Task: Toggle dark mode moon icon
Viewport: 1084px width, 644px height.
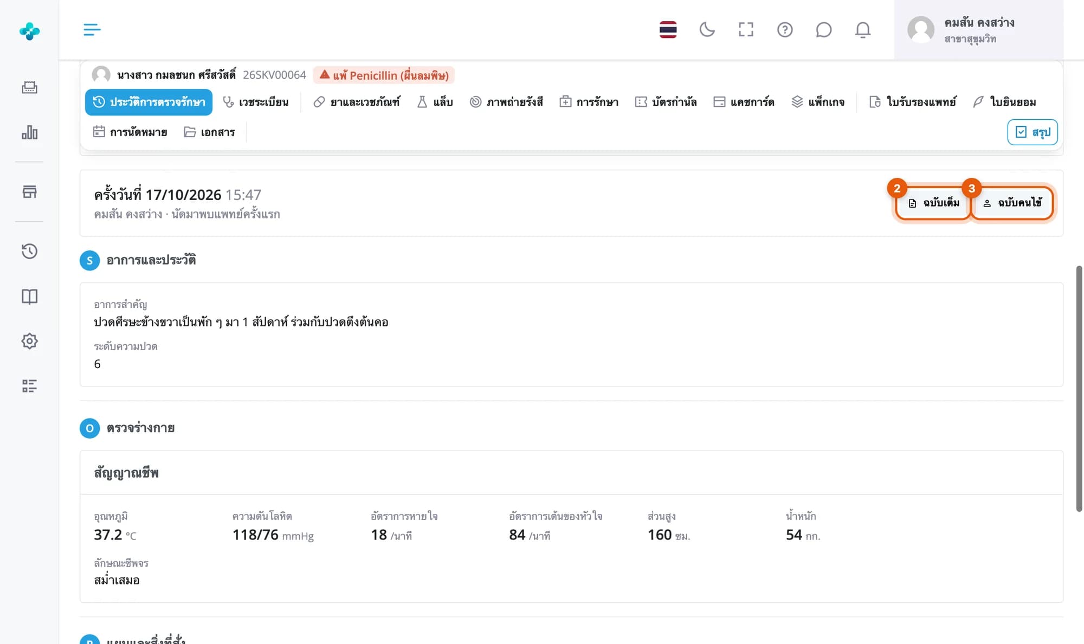Action: pyautogui.click(x=707, y=29)
